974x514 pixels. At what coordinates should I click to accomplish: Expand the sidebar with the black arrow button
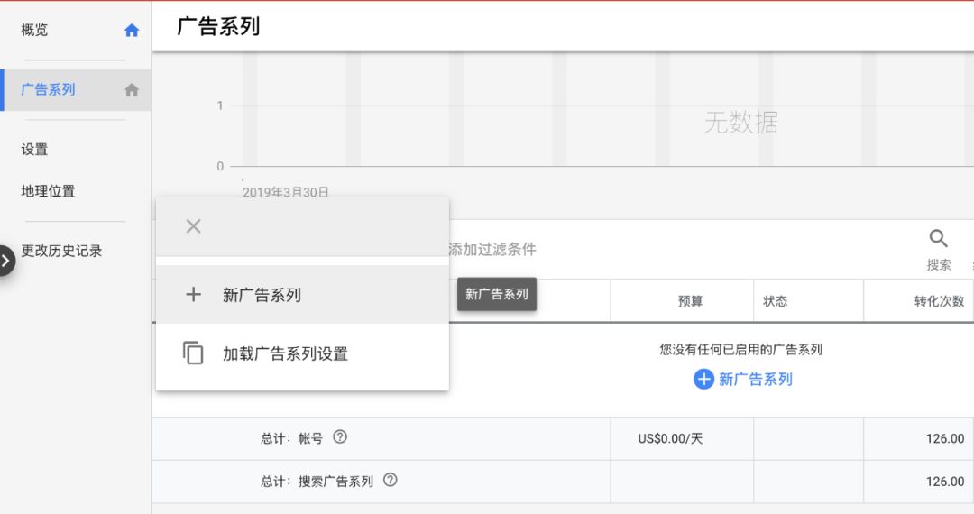click(5, 262)
